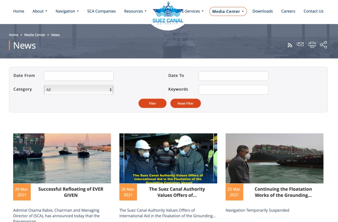Click the print page icon
Screen dimensions: 338x222
312,45
